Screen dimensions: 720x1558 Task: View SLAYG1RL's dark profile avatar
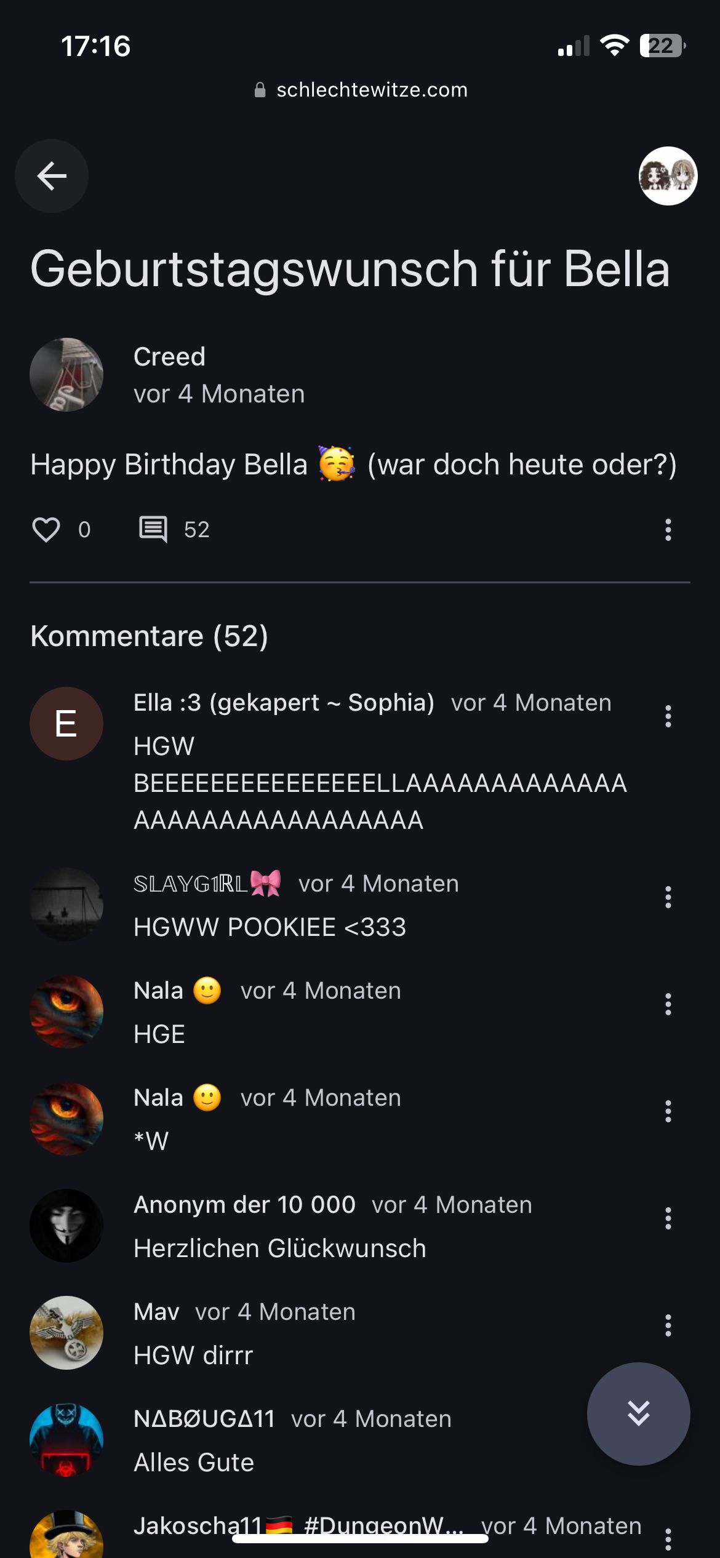coord(66,905)
